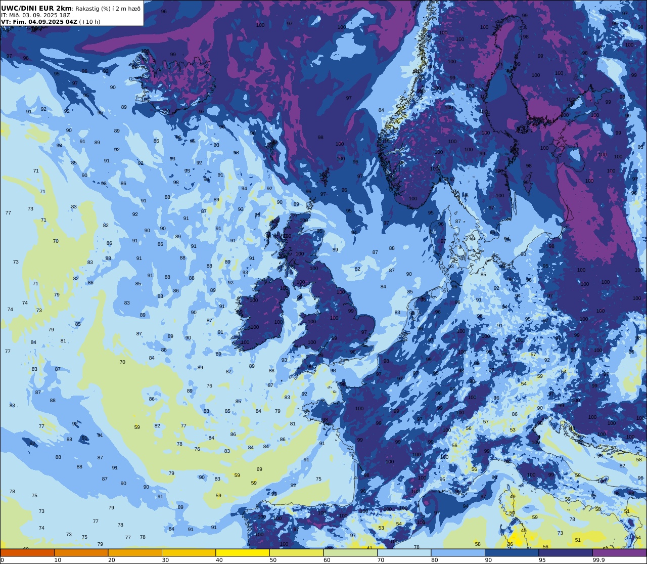Click the light orange 20–30% legend segment

tap(135, 552)
